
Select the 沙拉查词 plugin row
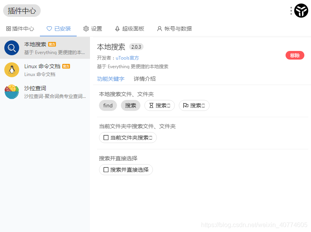tap(45, 92)
